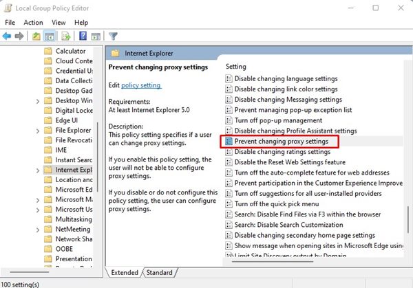Click the IME folder icon
Image resolution: width=413 pixels, height=288 pixels.
(x=48, y=150)
